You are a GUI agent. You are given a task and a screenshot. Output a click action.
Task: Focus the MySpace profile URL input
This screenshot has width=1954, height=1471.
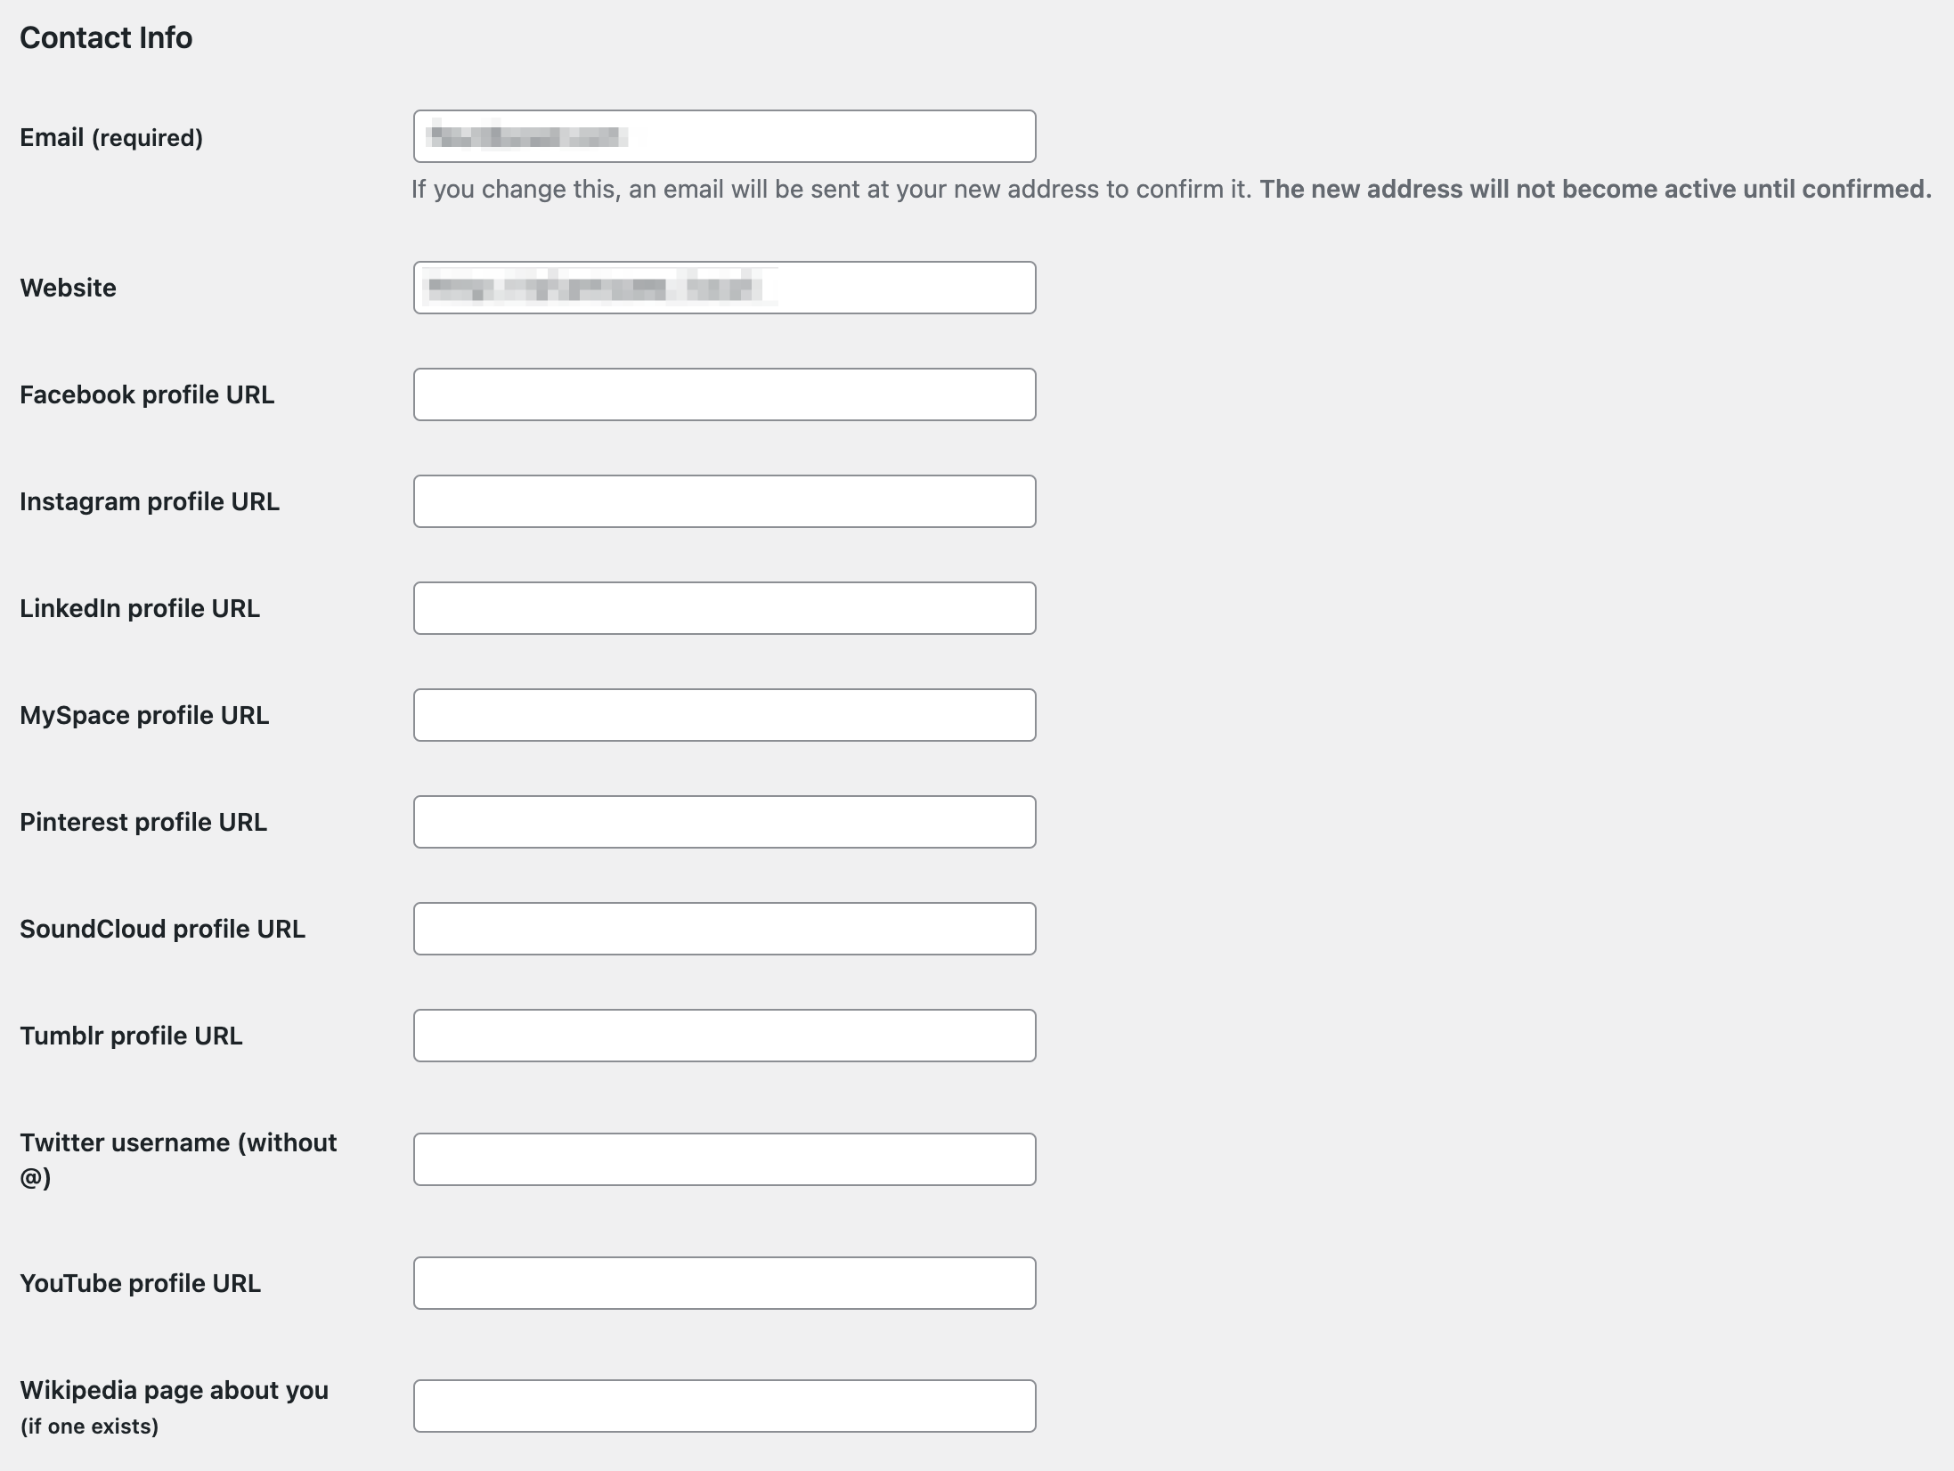click(724, 715)
